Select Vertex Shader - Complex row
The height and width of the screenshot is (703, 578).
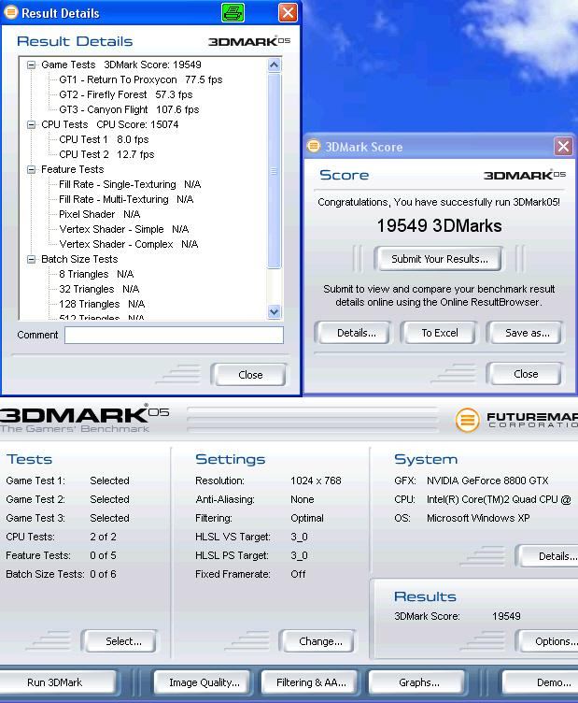pos(129,244)
